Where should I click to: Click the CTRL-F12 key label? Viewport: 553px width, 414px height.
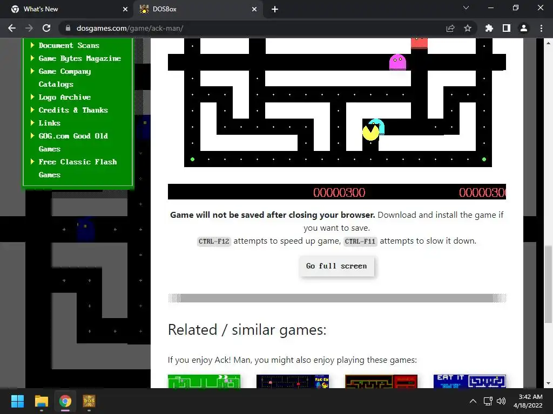214,241
